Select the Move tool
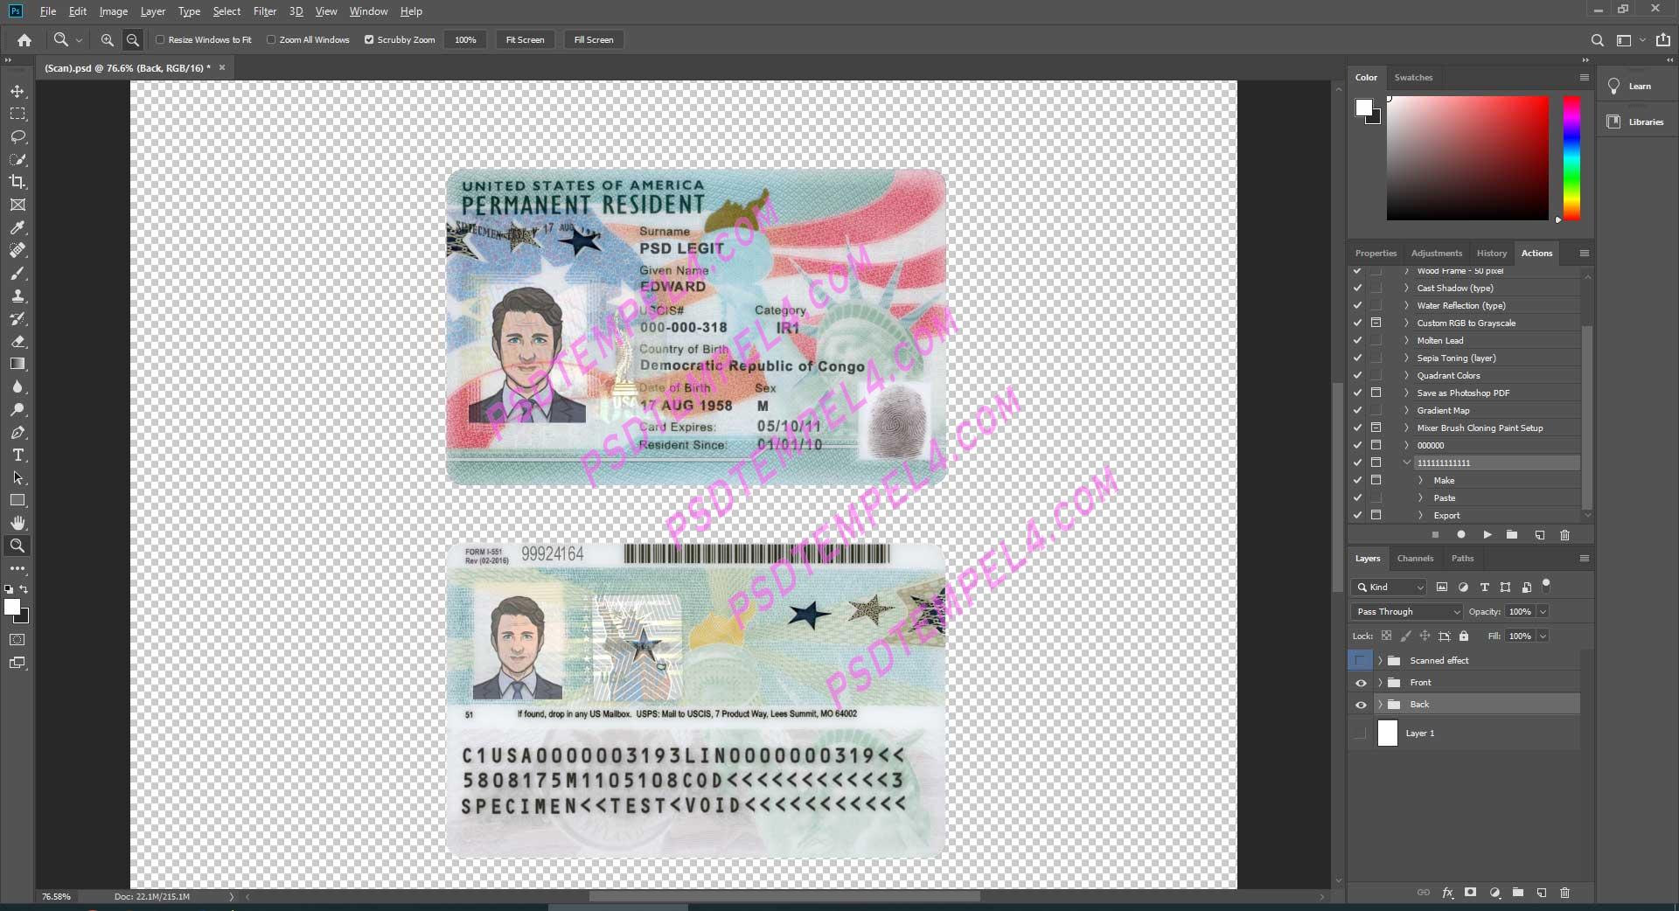This screenshot has height=911, width=1679. (17, 90)
